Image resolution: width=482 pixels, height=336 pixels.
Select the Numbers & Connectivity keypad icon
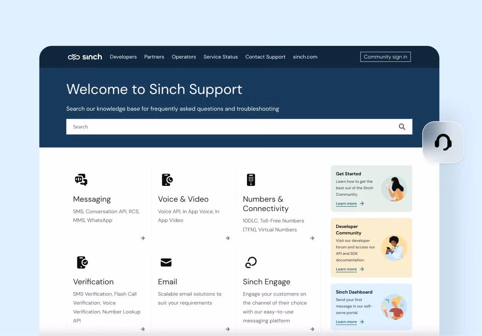click(x=251, y=180)
